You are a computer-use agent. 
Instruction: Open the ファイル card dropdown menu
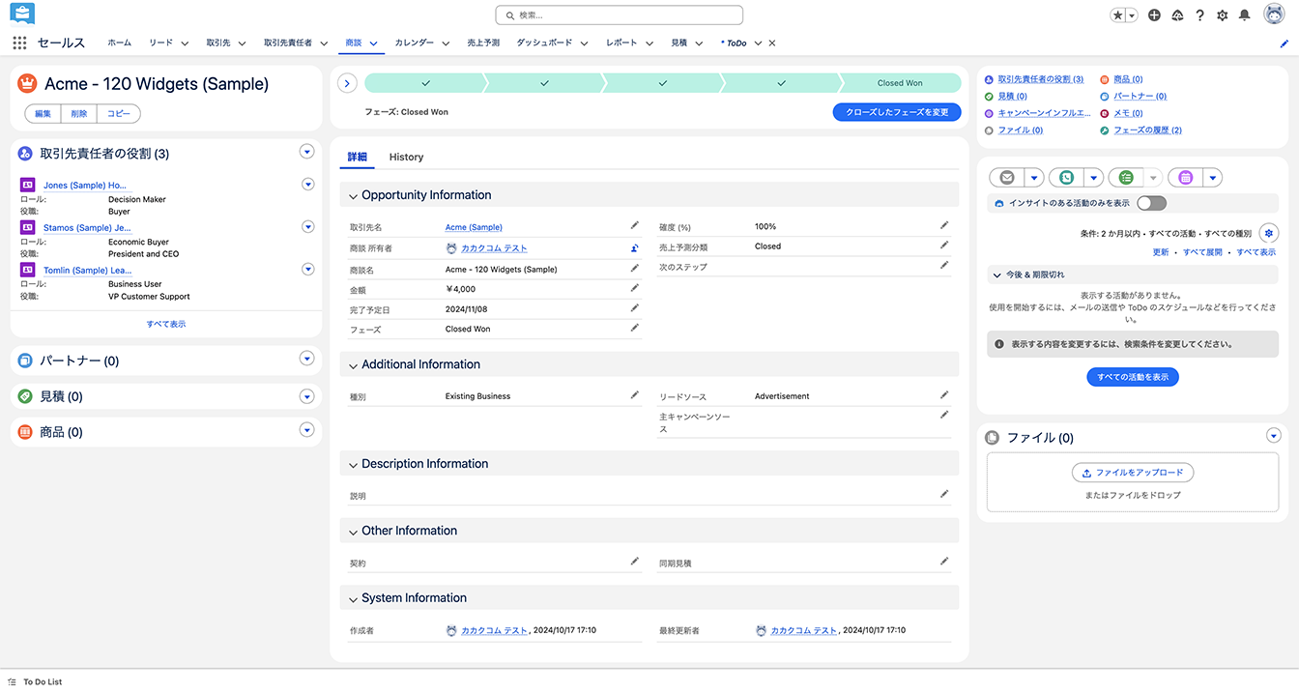(x=1274, y=436)
